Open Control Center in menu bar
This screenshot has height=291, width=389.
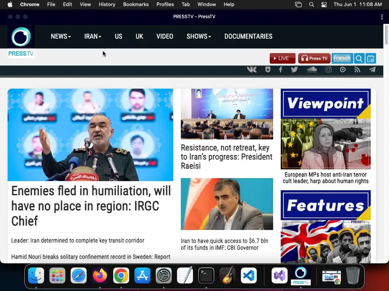pos(324,5)
